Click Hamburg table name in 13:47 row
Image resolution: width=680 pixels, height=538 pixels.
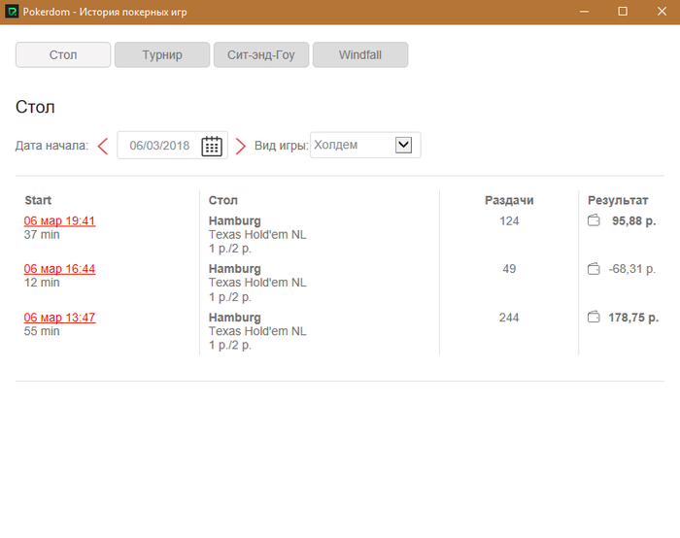point(235,318)
